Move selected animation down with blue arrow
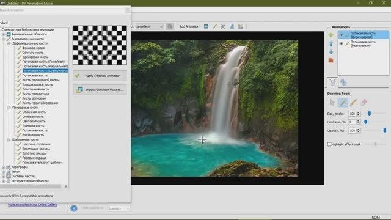 (x=331, y=52)
